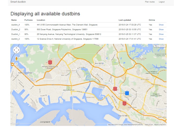Select the dustbin_4 name cell
The width and height of the screenshot is (182, 129).
(15, 25)
